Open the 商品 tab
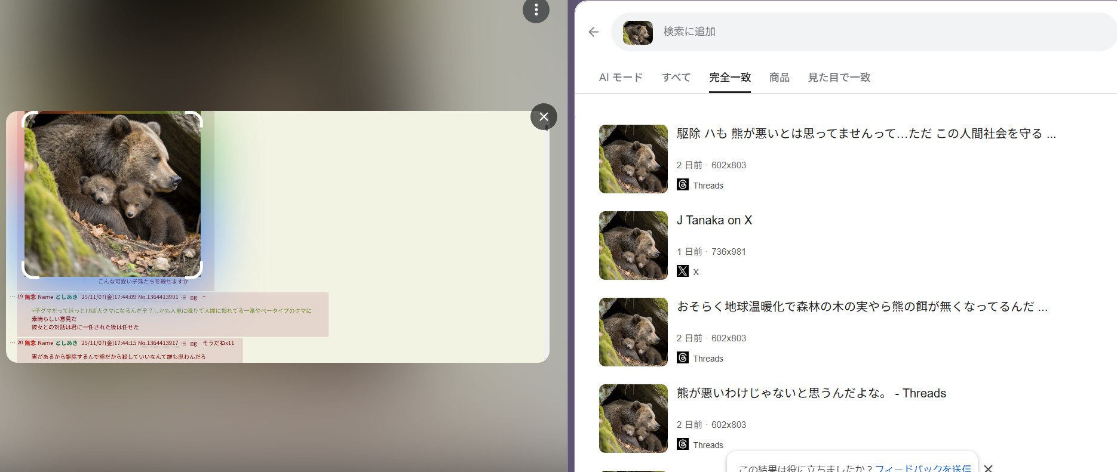Viewport: 1117px width, 472px height. point(779,78)
